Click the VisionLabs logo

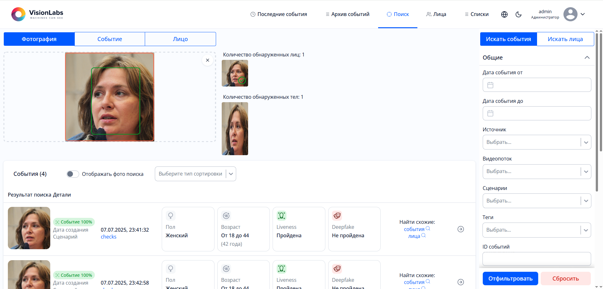37,14
